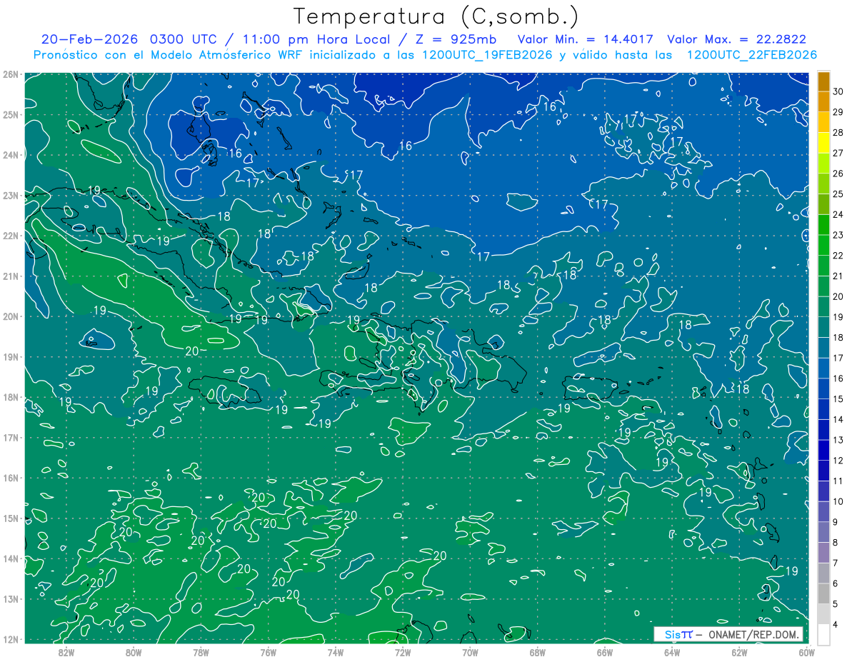Screen dimensions: 857x662
Task: Pick the color bar swatch labeled 11
Action: pyautogui.click(x=824, y=470)
